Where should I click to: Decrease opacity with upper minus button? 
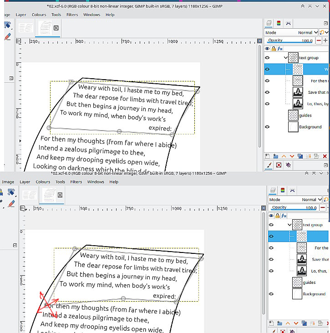(319, 40)
